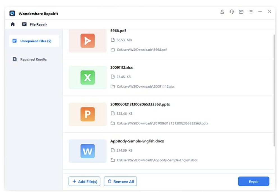Image resolution: width=280 pixels, height=195 pixels.
Task: Close the Repairit window
Action: coord(269,12)
